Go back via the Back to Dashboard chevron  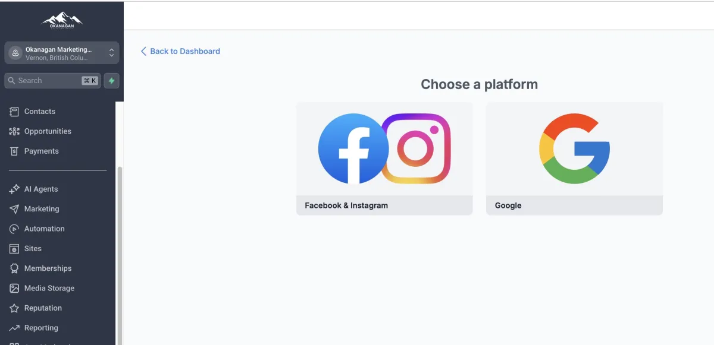click(x=143, y=52)
